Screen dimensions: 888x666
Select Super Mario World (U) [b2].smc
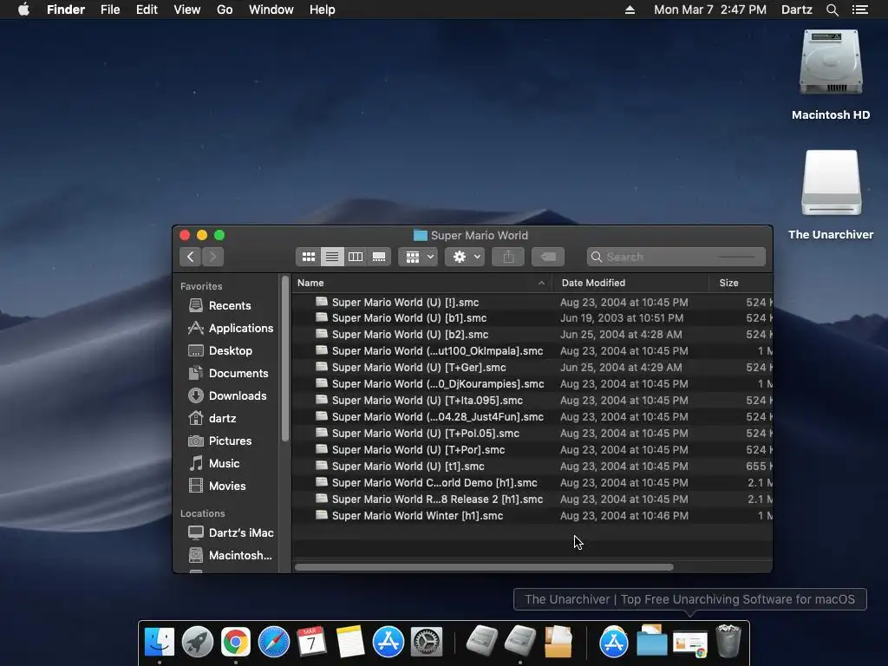pos(532,335)
